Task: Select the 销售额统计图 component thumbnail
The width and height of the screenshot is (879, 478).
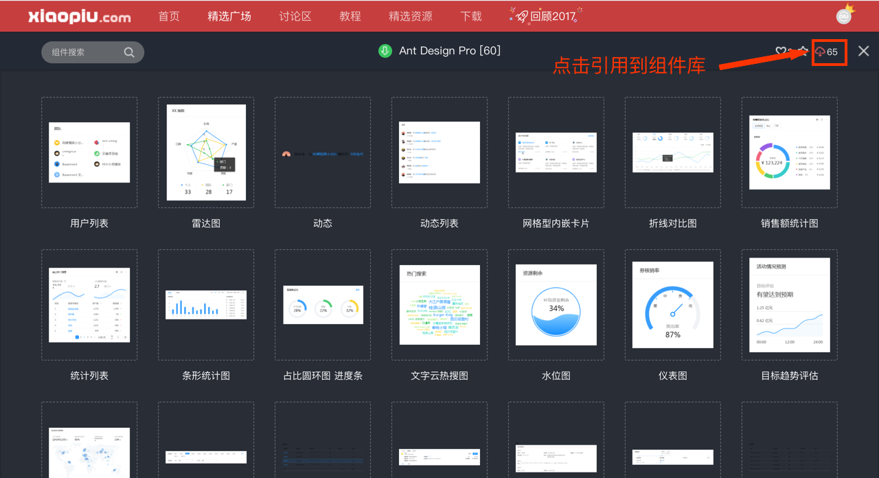Action: tap(790, 152)
